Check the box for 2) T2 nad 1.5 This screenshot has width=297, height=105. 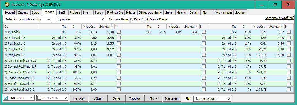[289, 83]
